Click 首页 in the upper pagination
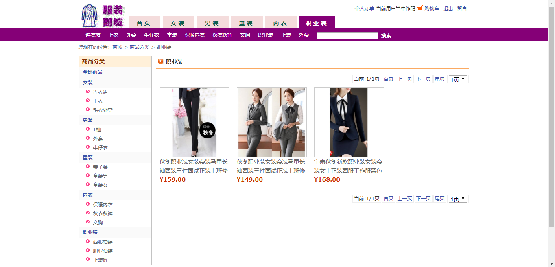 tap(389, 79)
